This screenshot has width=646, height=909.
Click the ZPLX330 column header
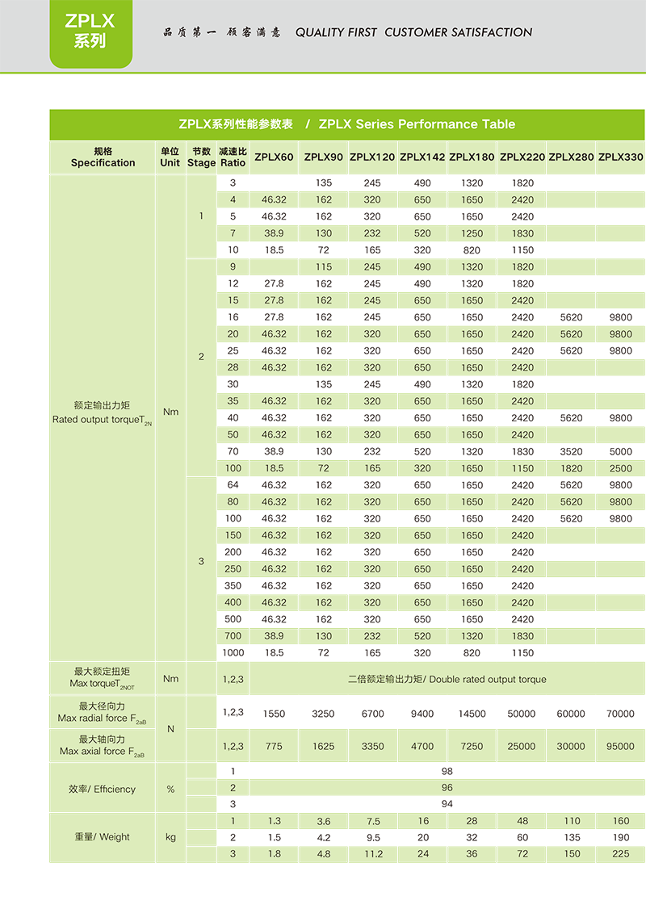coord(620,157)
